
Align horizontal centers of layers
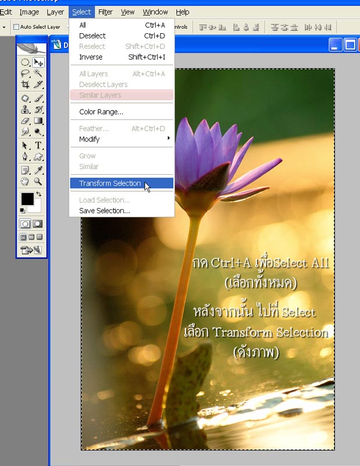coord(246,27)
